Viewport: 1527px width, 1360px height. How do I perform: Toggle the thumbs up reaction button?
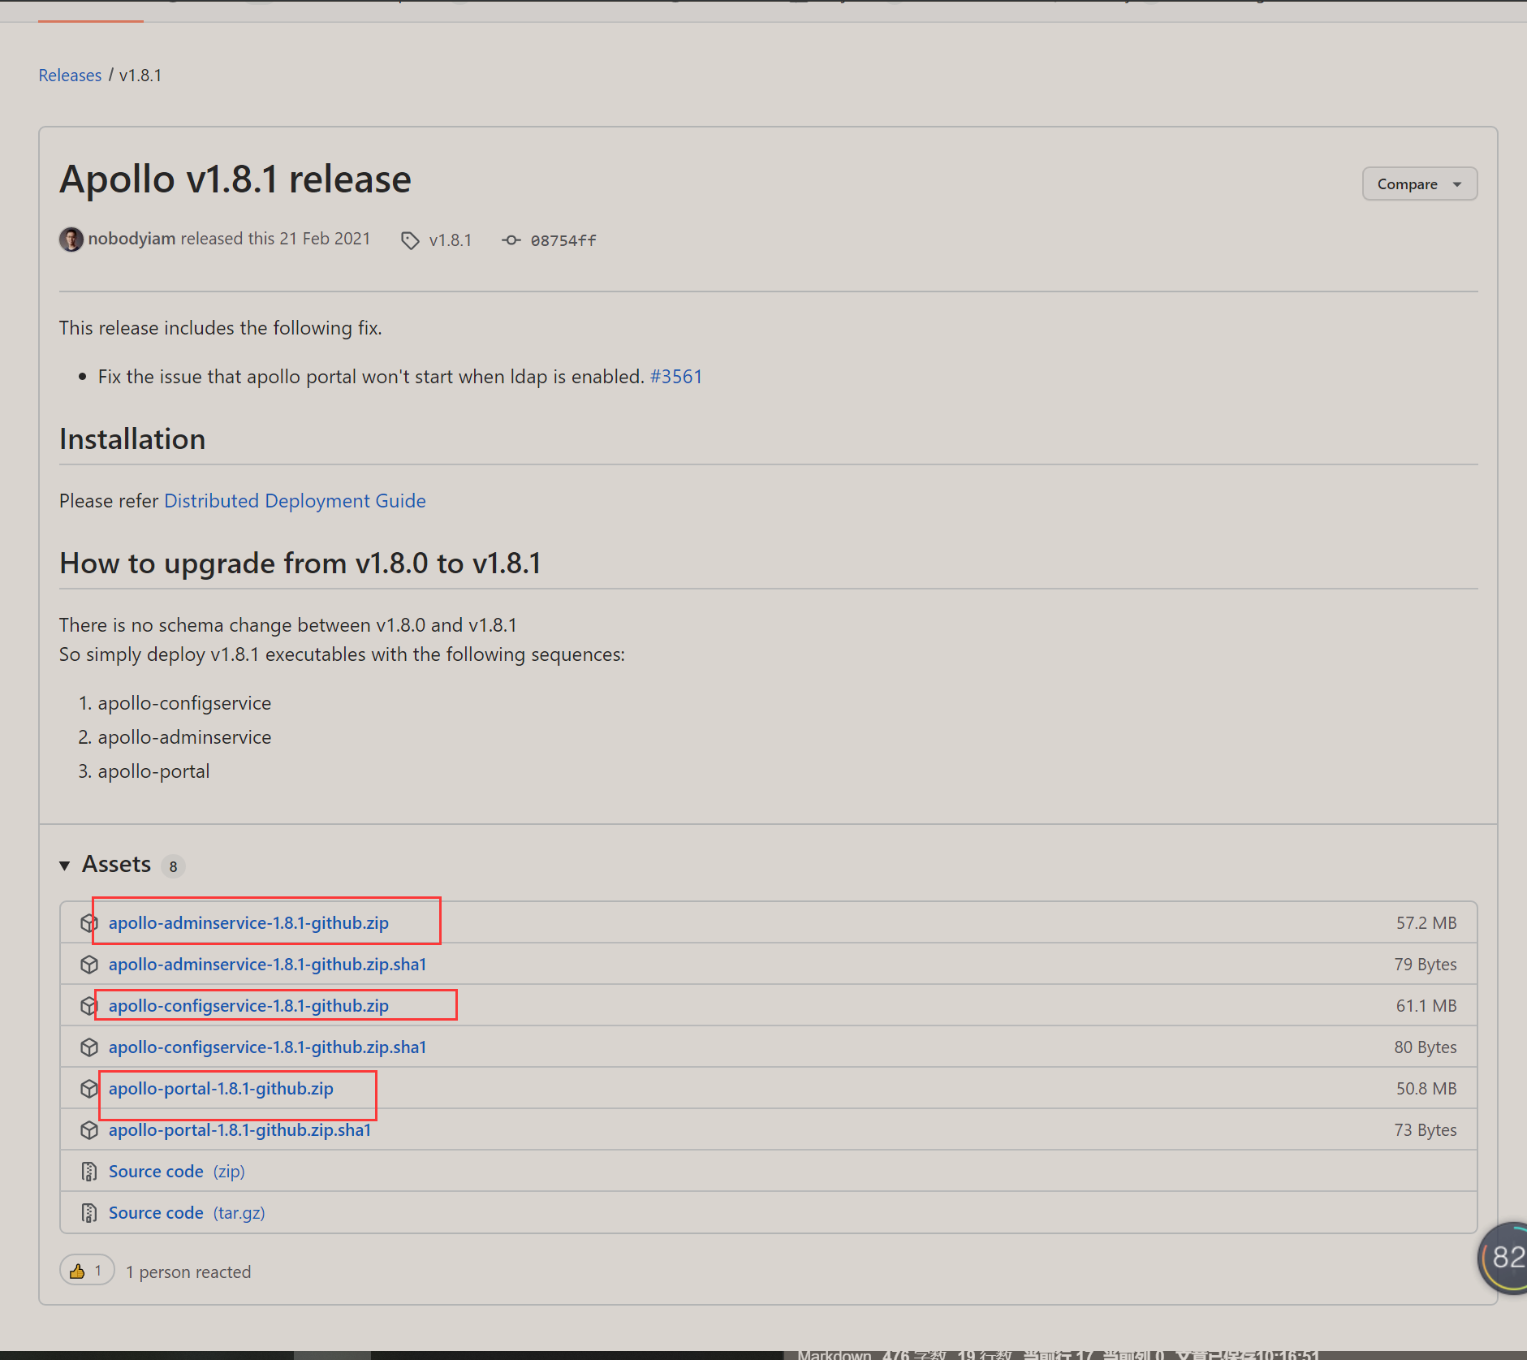[x=87, y=1271]
